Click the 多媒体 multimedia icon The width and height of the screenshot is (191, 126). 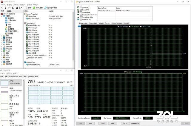[4, 44]
